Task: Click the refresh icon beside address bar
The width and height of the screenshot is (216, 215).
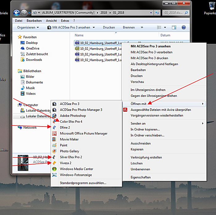Action: point(157,13)
